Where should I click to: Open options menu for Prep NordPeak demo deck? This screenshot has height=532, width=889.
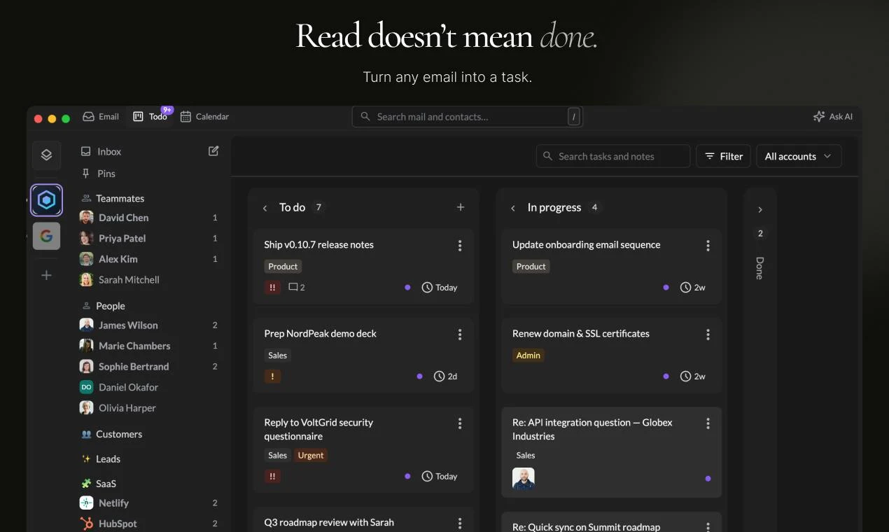tap(460, 334)
